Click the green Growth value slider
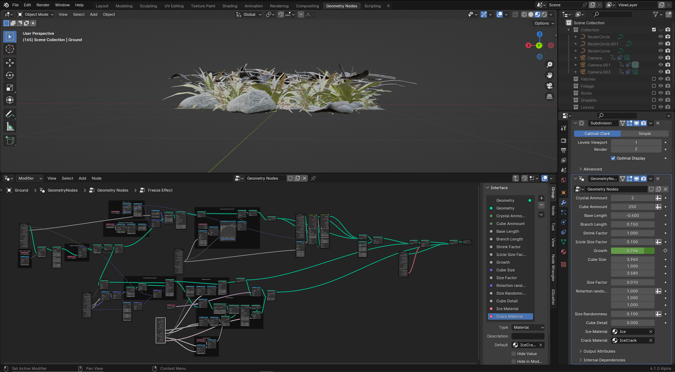The width and height of the screenshot is (675, 372). 632,251
